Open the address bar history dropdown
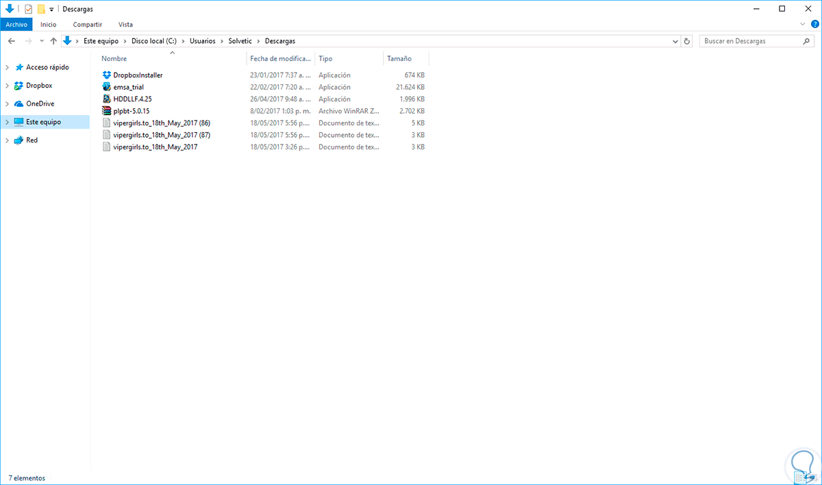This screenshot has height=485, width=822. click(675, 41)
